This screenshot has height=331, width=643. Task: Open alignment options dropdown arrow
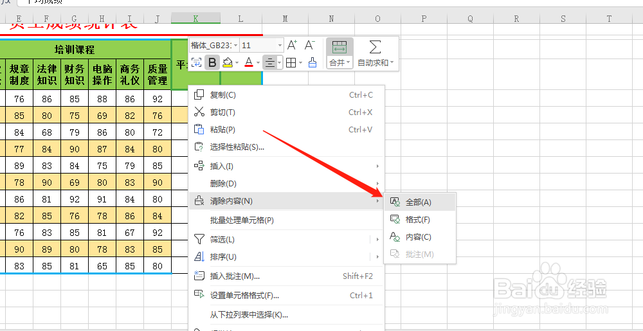click(280, 63)
